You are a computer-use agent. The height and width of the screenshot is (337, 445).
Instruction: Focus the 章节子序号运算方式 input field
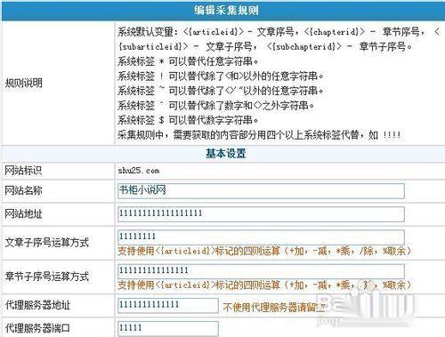261,271
